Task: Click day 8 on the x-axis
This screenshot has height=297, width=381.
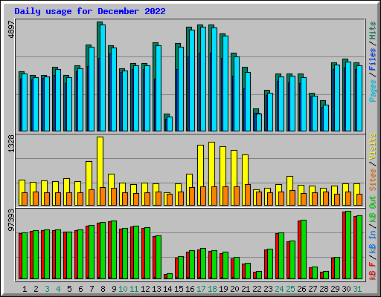Action: pyautogui.click(x=103, y=289)
